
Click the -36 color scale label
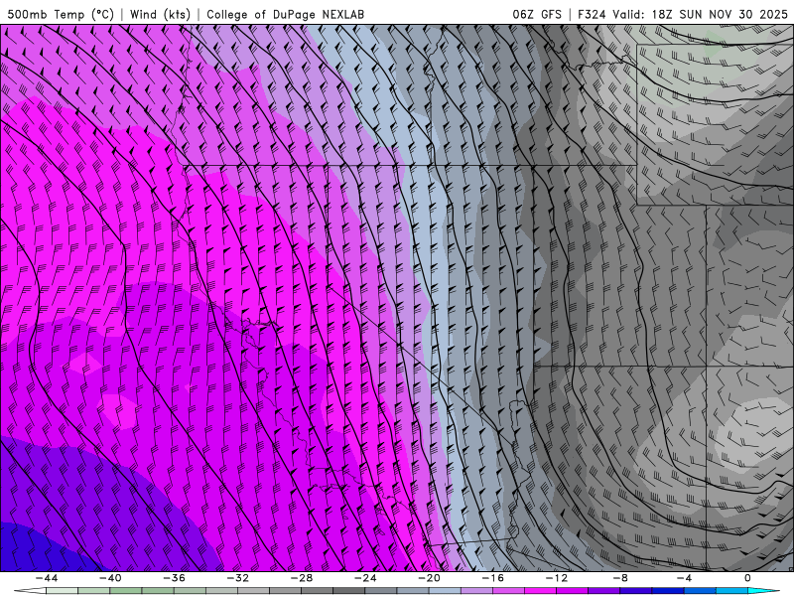(x=174, y=578)
